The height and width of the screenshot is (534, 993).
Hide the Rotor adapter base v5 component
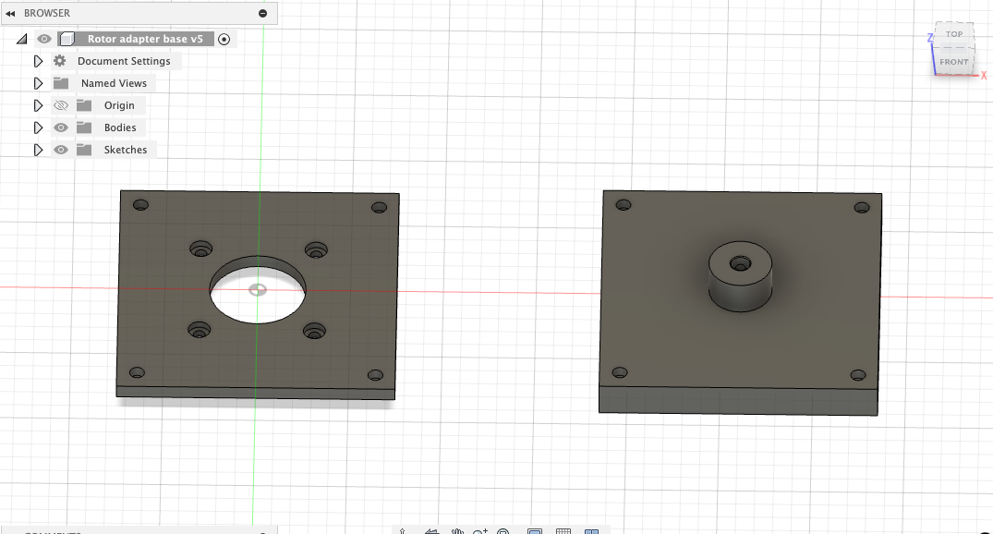pos(43,40)
